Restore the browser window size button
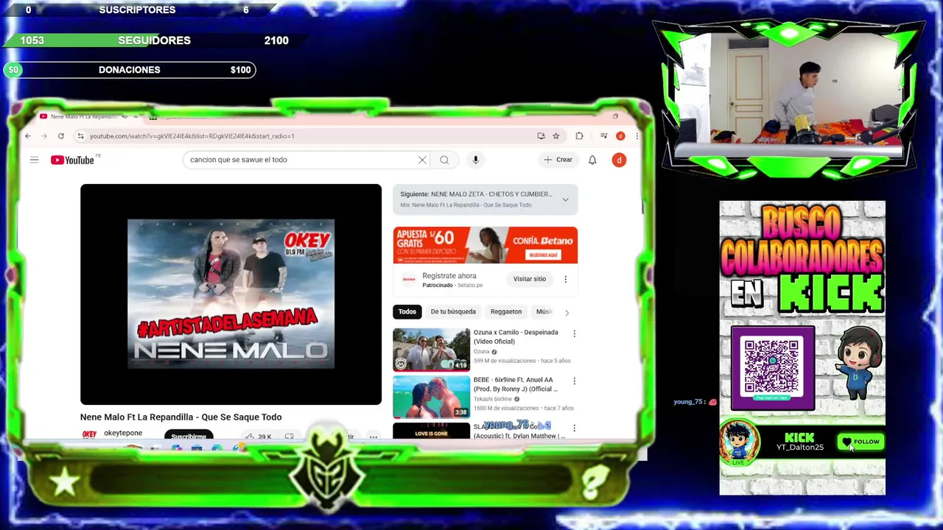 click(615, 116)
